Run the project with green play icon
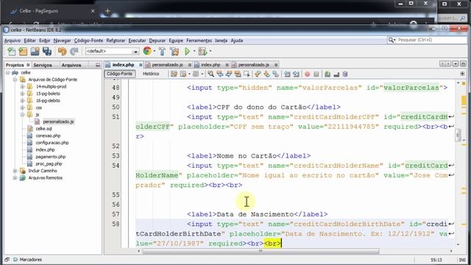Image resolution: width=471 pixels, height=265 pixels. tap(187, 52)
